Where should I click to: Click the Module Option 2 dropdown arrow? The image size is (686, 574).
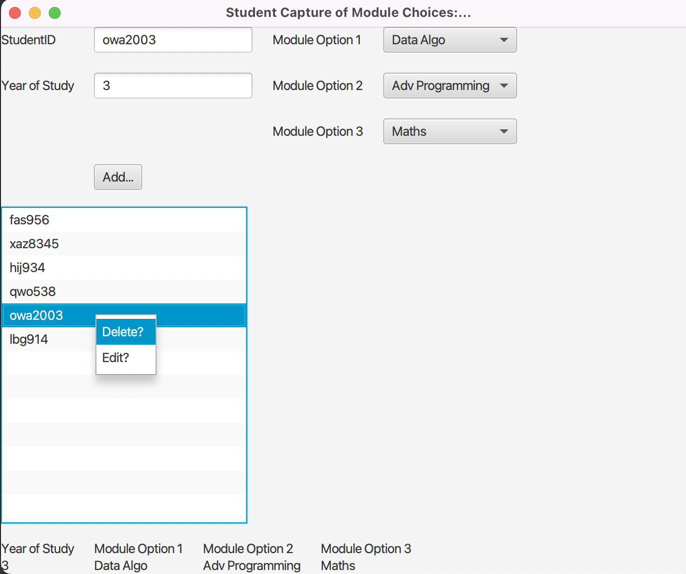pos(504,86)
